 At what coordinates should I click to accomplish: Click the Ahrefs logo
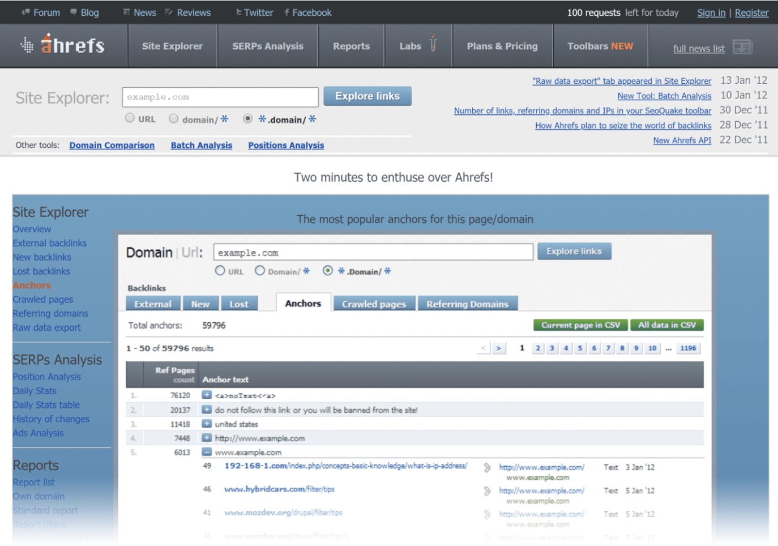coord(63,44)
